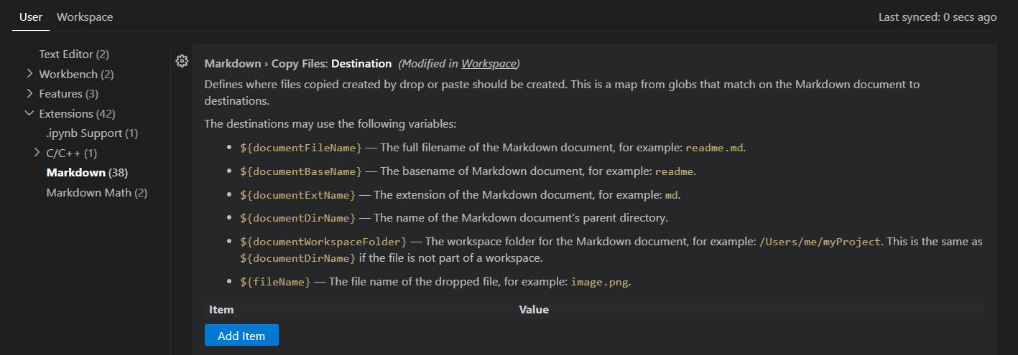1018x355 pixels.
Task: Expand the Workbench settings section
Action: click(29, 73)
